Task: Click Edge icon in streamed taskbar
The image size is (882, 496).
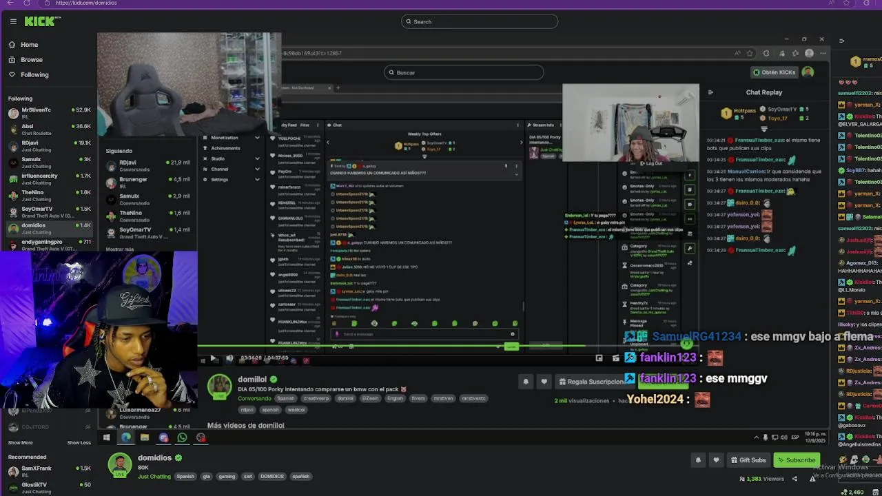Action: pos(126,437)
